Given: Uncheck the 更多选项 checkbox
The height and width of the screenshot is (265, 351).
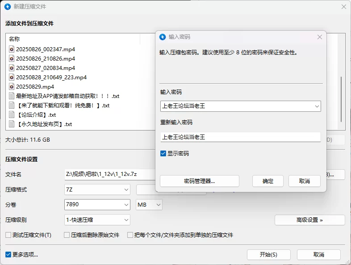Looking at the screenshot, I should click(x=8, y=255).
